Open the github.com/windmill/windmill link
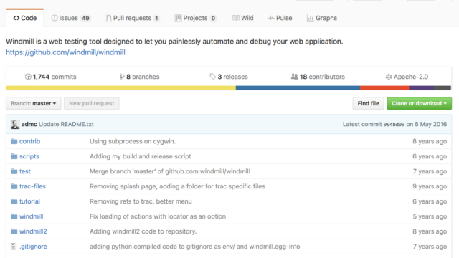Viewport: 459px width, 258px height. (x=65, y=52)
